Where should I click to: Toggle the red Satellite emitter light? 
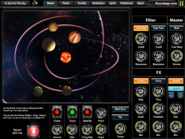tap(87, 112)
